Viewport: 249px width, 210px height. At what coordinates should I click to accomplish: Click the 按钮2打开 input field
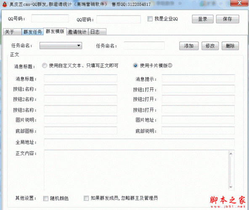pos(198,99)
